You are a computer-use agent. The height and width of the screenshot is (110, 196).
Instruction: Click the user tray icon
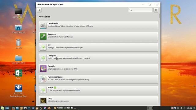[181, 108]
